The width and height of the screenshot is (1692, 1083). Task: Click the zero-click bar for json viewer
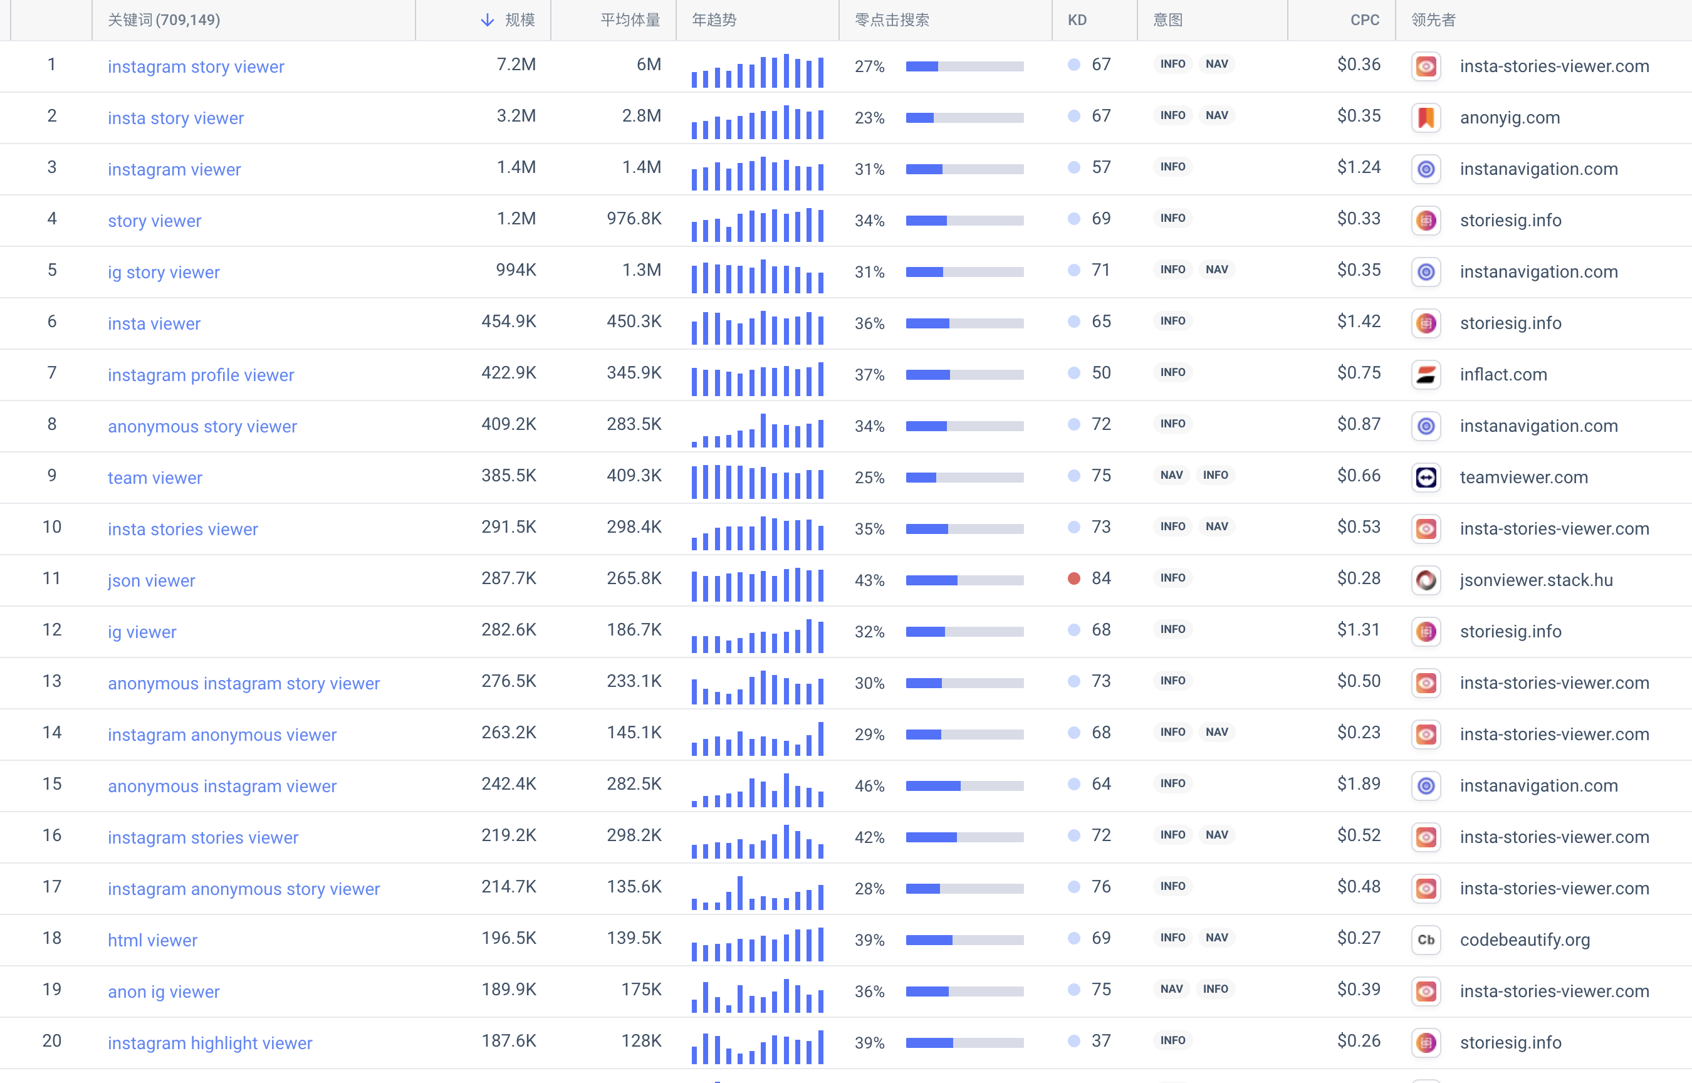click(x=964, y=580)
